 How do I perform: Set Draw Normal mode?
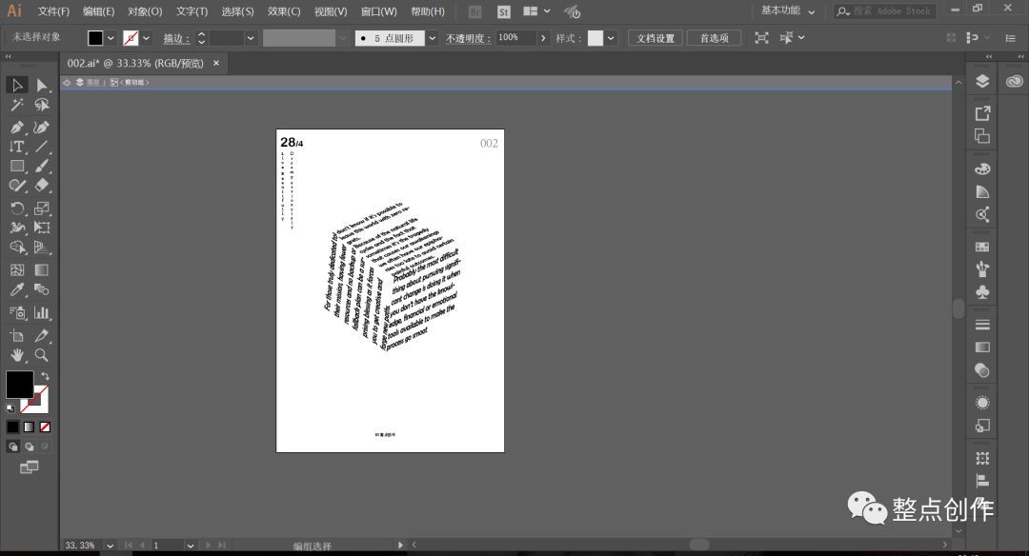[13, 447]
